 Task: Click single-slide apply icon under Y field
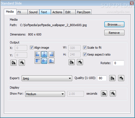[x=22, y=63]
